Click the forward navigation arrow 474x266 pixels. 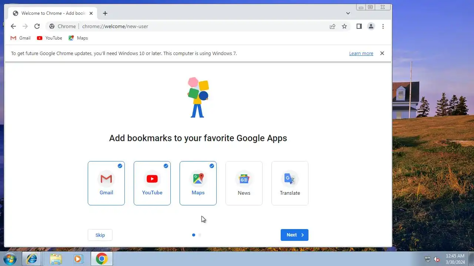click(25, 26)
